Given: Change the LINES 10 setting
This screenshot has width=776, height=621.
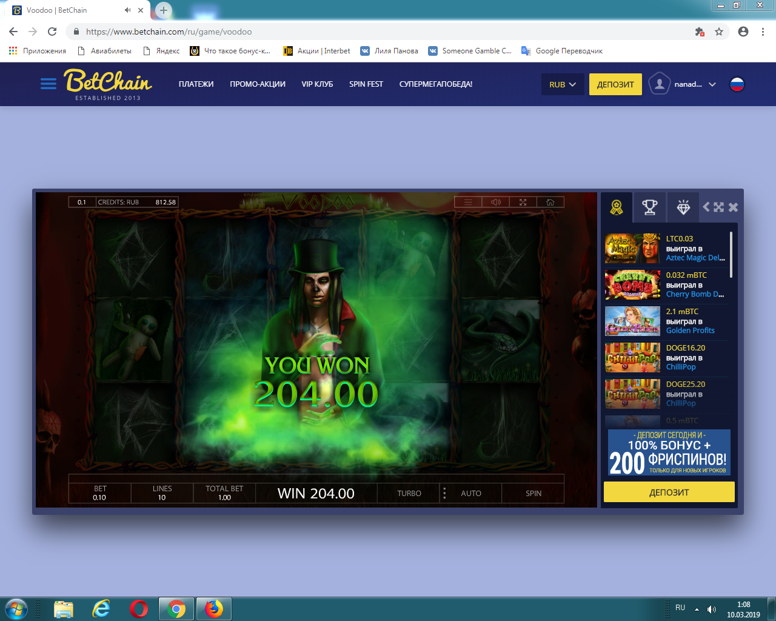Looking at the screenshot, I should click(162, 493).
